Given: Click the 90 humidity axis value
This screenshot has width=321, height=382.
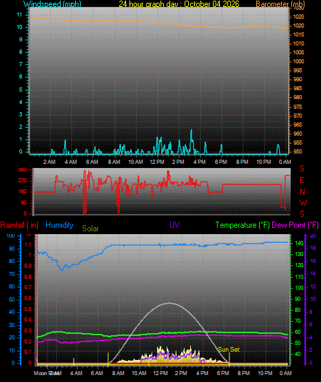Looking at the screenshot, I should [x=12, y=248].
